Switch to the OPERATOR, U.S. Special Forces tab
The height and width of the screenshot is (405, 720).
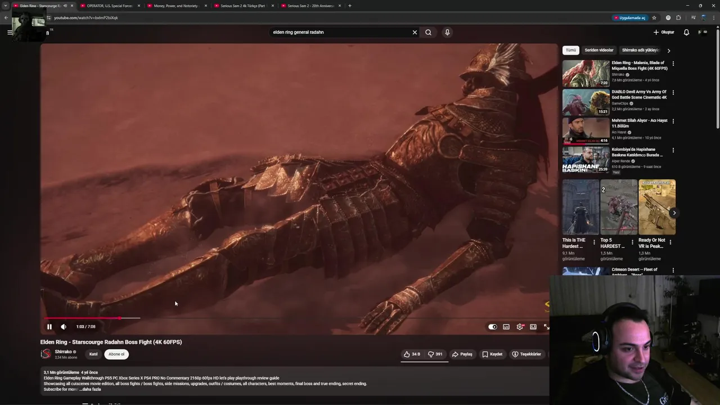[x=109, y=6]
